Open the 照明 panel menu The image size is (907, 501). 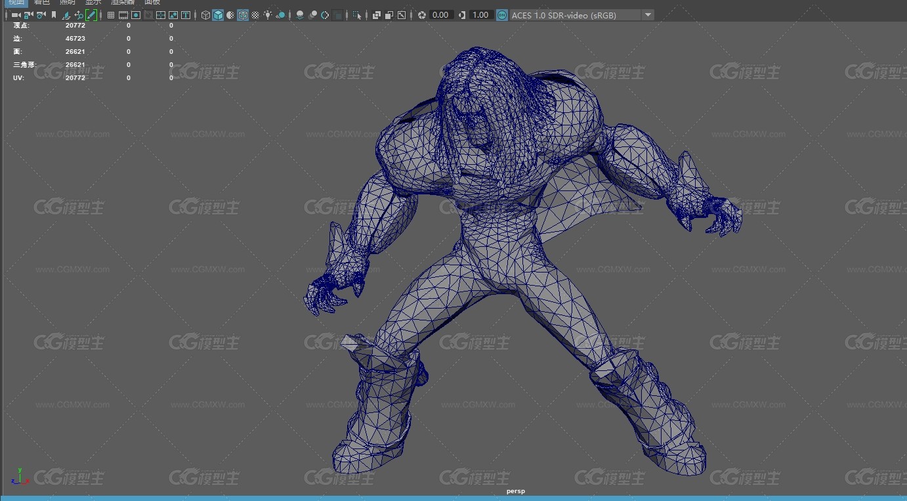[68, 3]
